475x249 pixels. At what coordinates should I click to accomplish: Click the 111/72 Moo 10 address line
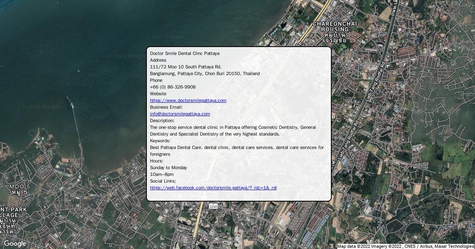point(186,67)
